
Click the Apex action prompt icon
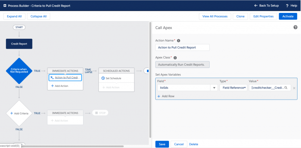click(52, 77)
